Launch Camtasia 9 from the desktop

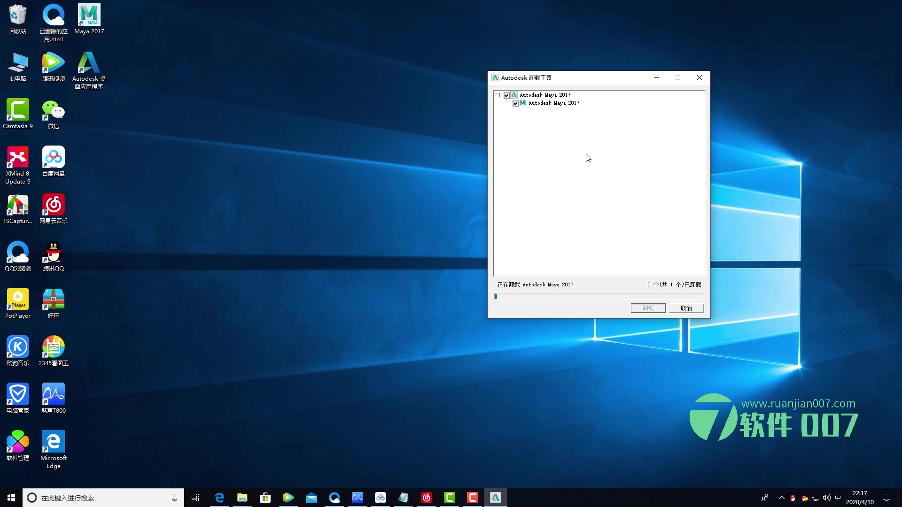pos(18,114)
